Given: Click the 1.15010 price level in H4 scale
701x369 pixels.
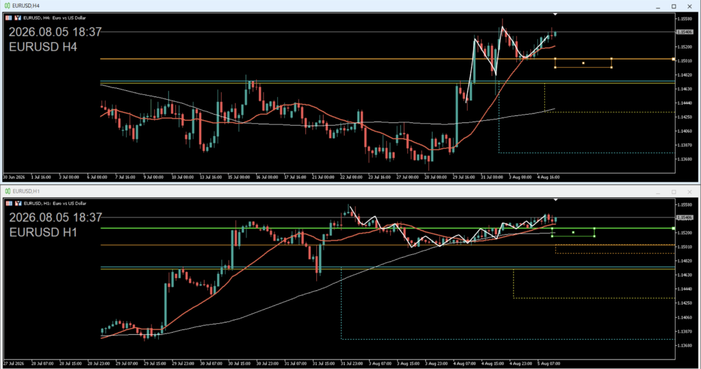Looking at the screenshot, I should 685,61.
